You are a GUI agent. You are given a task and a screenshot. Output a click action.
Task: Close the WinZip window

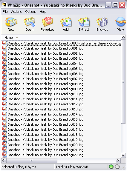click(122, 5)
